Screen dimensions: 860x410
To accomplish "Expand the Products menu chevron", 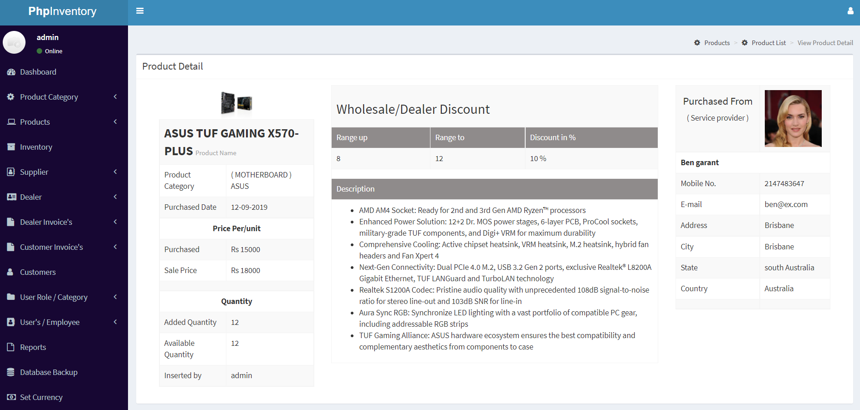I will point(115,122).
